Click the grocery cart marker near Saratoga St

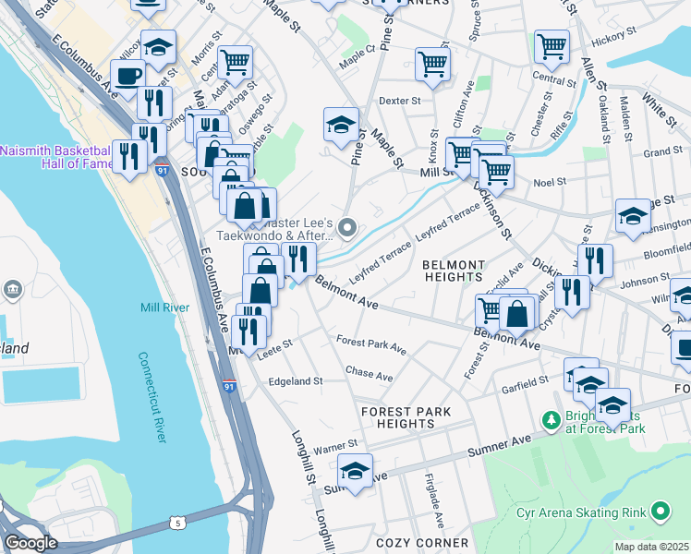click(236, 64)
